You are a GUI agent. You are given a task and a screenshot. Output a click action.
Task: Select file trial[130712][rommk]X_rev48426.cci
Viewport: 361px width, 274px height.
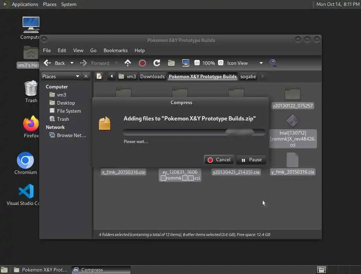coord(293,131)
